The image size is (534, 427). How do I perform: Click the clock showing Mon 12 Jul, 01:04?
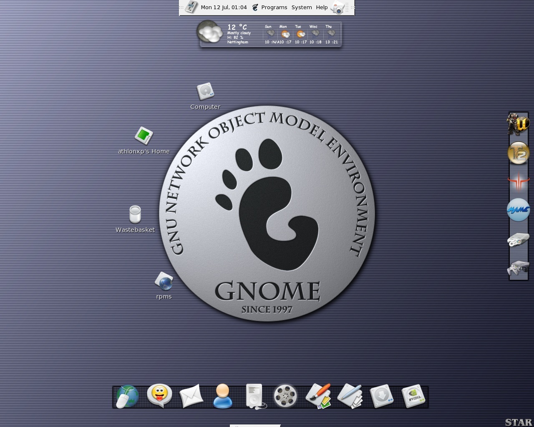point(224,7)
